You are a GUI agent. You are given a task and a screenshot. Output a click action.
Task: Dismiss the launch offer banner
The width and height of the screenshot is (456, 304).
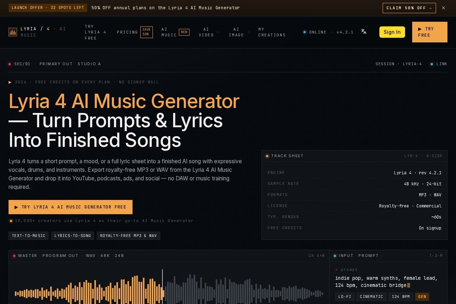click(444, 8)
